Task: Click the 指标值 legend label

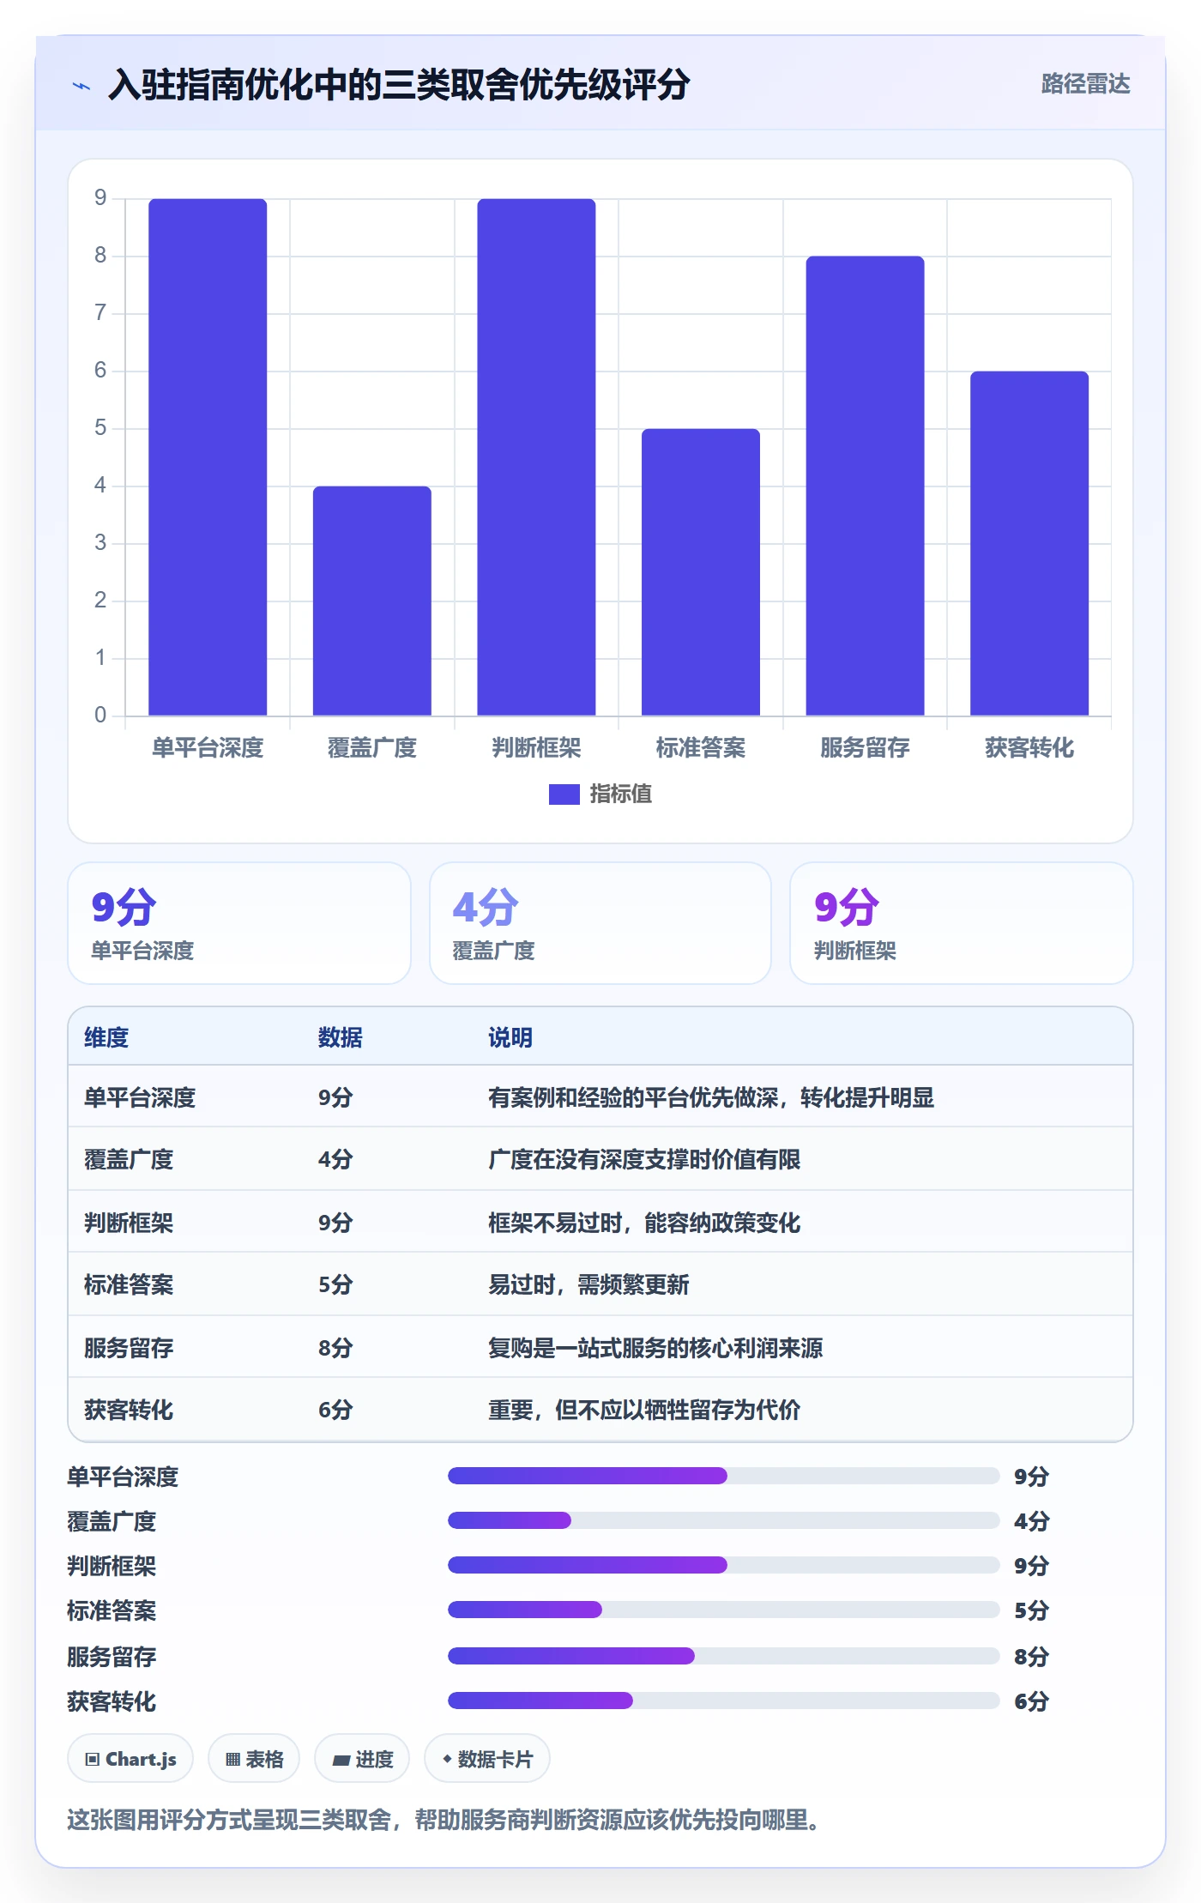Action: (620, 794)
